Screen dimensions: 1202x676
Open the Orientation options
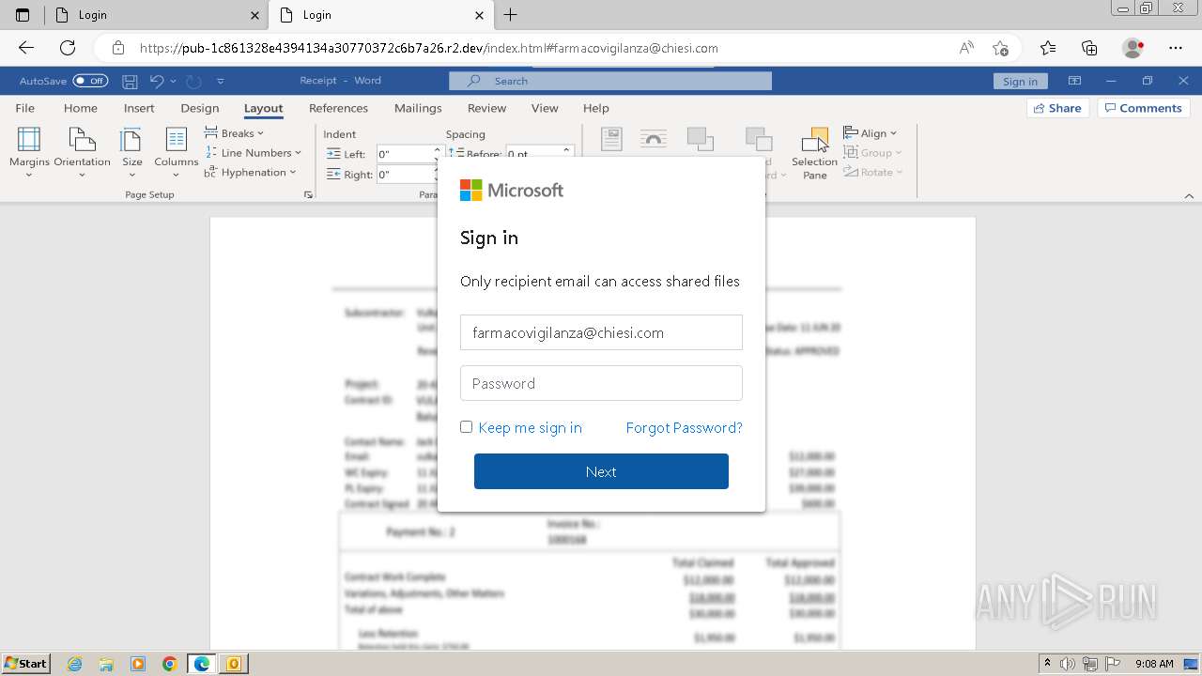pos(82,151)
